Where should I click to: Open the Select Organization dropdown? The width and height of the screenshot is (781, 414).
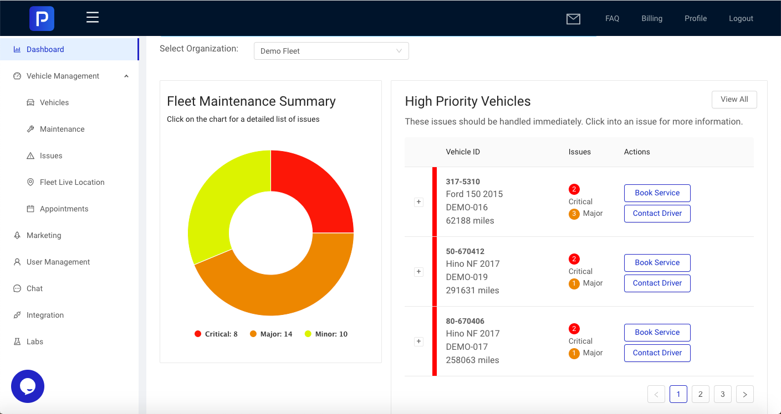pyautogui.click(x=331, y=51)
